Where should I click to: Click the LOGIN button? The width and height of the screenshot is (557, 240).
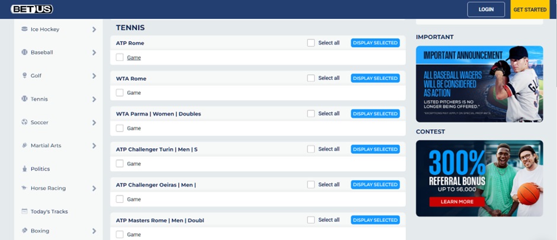[x=486, y=9]
